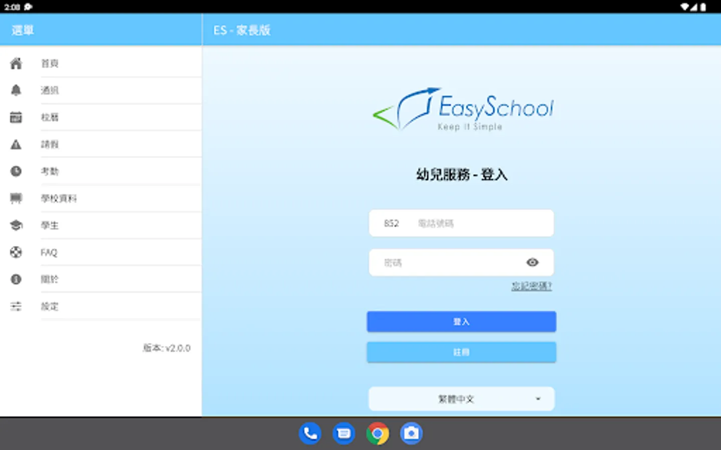Open the 首頁 home icon in the menu

[16, 63]
